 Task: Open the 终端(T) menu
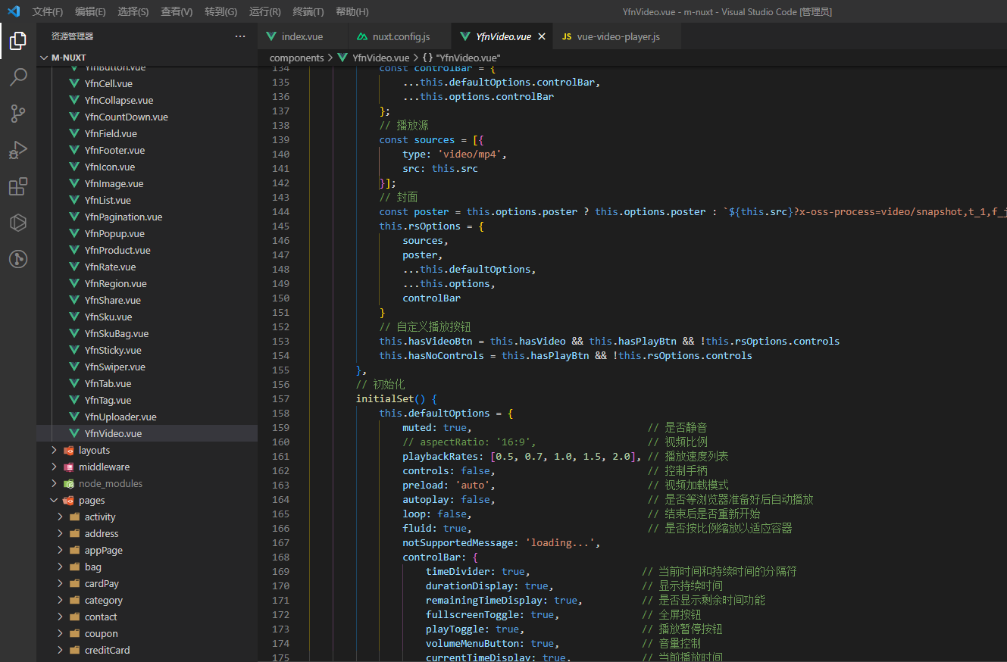click(x=308, y=11)
